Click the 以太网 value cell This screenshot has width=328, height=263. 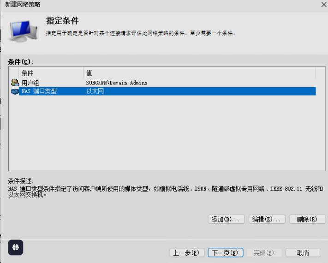click(95, 91)
